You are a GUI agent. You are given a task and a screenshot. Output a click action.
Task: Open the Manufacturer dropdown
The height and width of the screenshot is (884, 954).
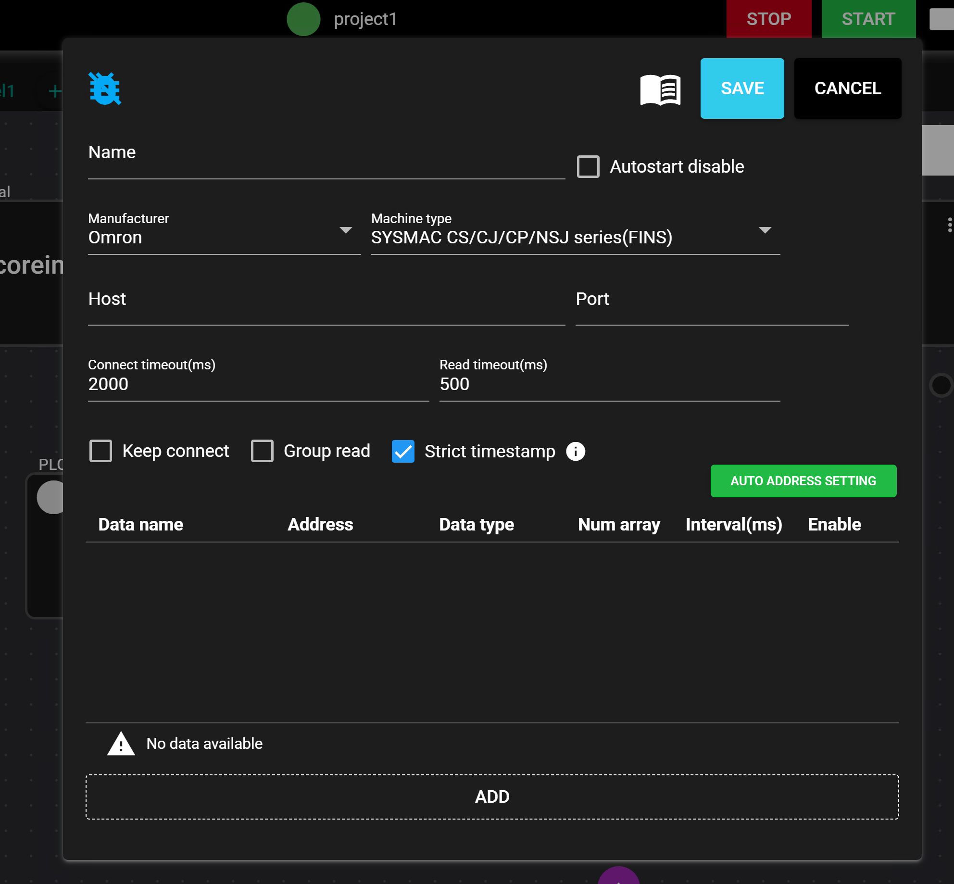coord(224,237)
